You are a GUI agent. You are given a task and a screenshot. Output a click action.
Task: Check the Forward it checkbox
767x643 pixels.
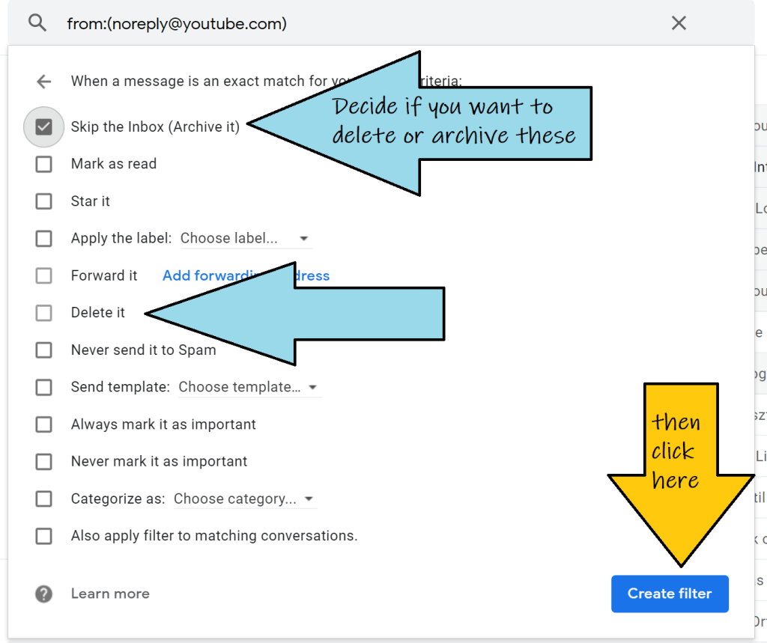(44, 275)
